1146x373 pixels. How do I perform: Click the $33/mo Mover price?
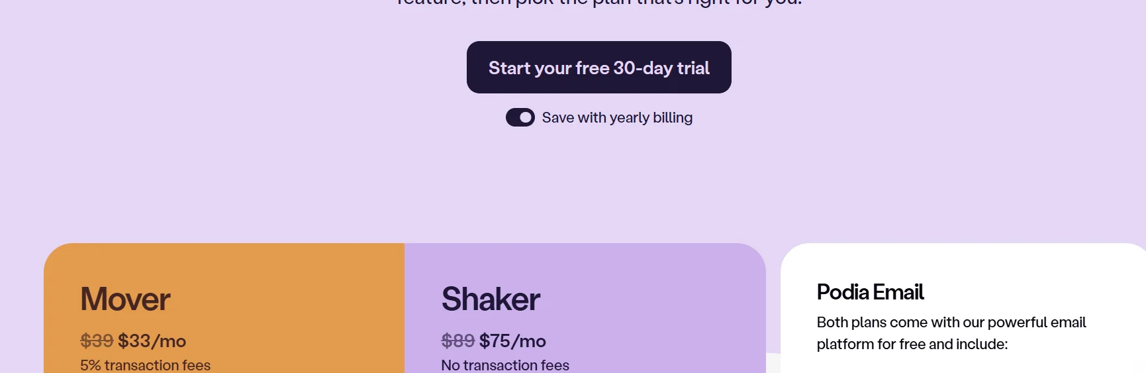point(152,341)
